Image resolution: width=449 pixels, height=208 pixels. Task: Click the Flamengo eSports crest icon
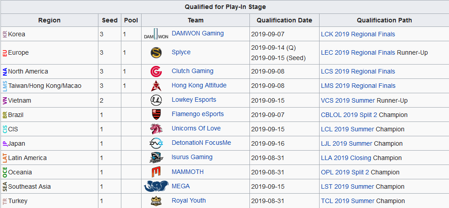click(x=156, y=114)
